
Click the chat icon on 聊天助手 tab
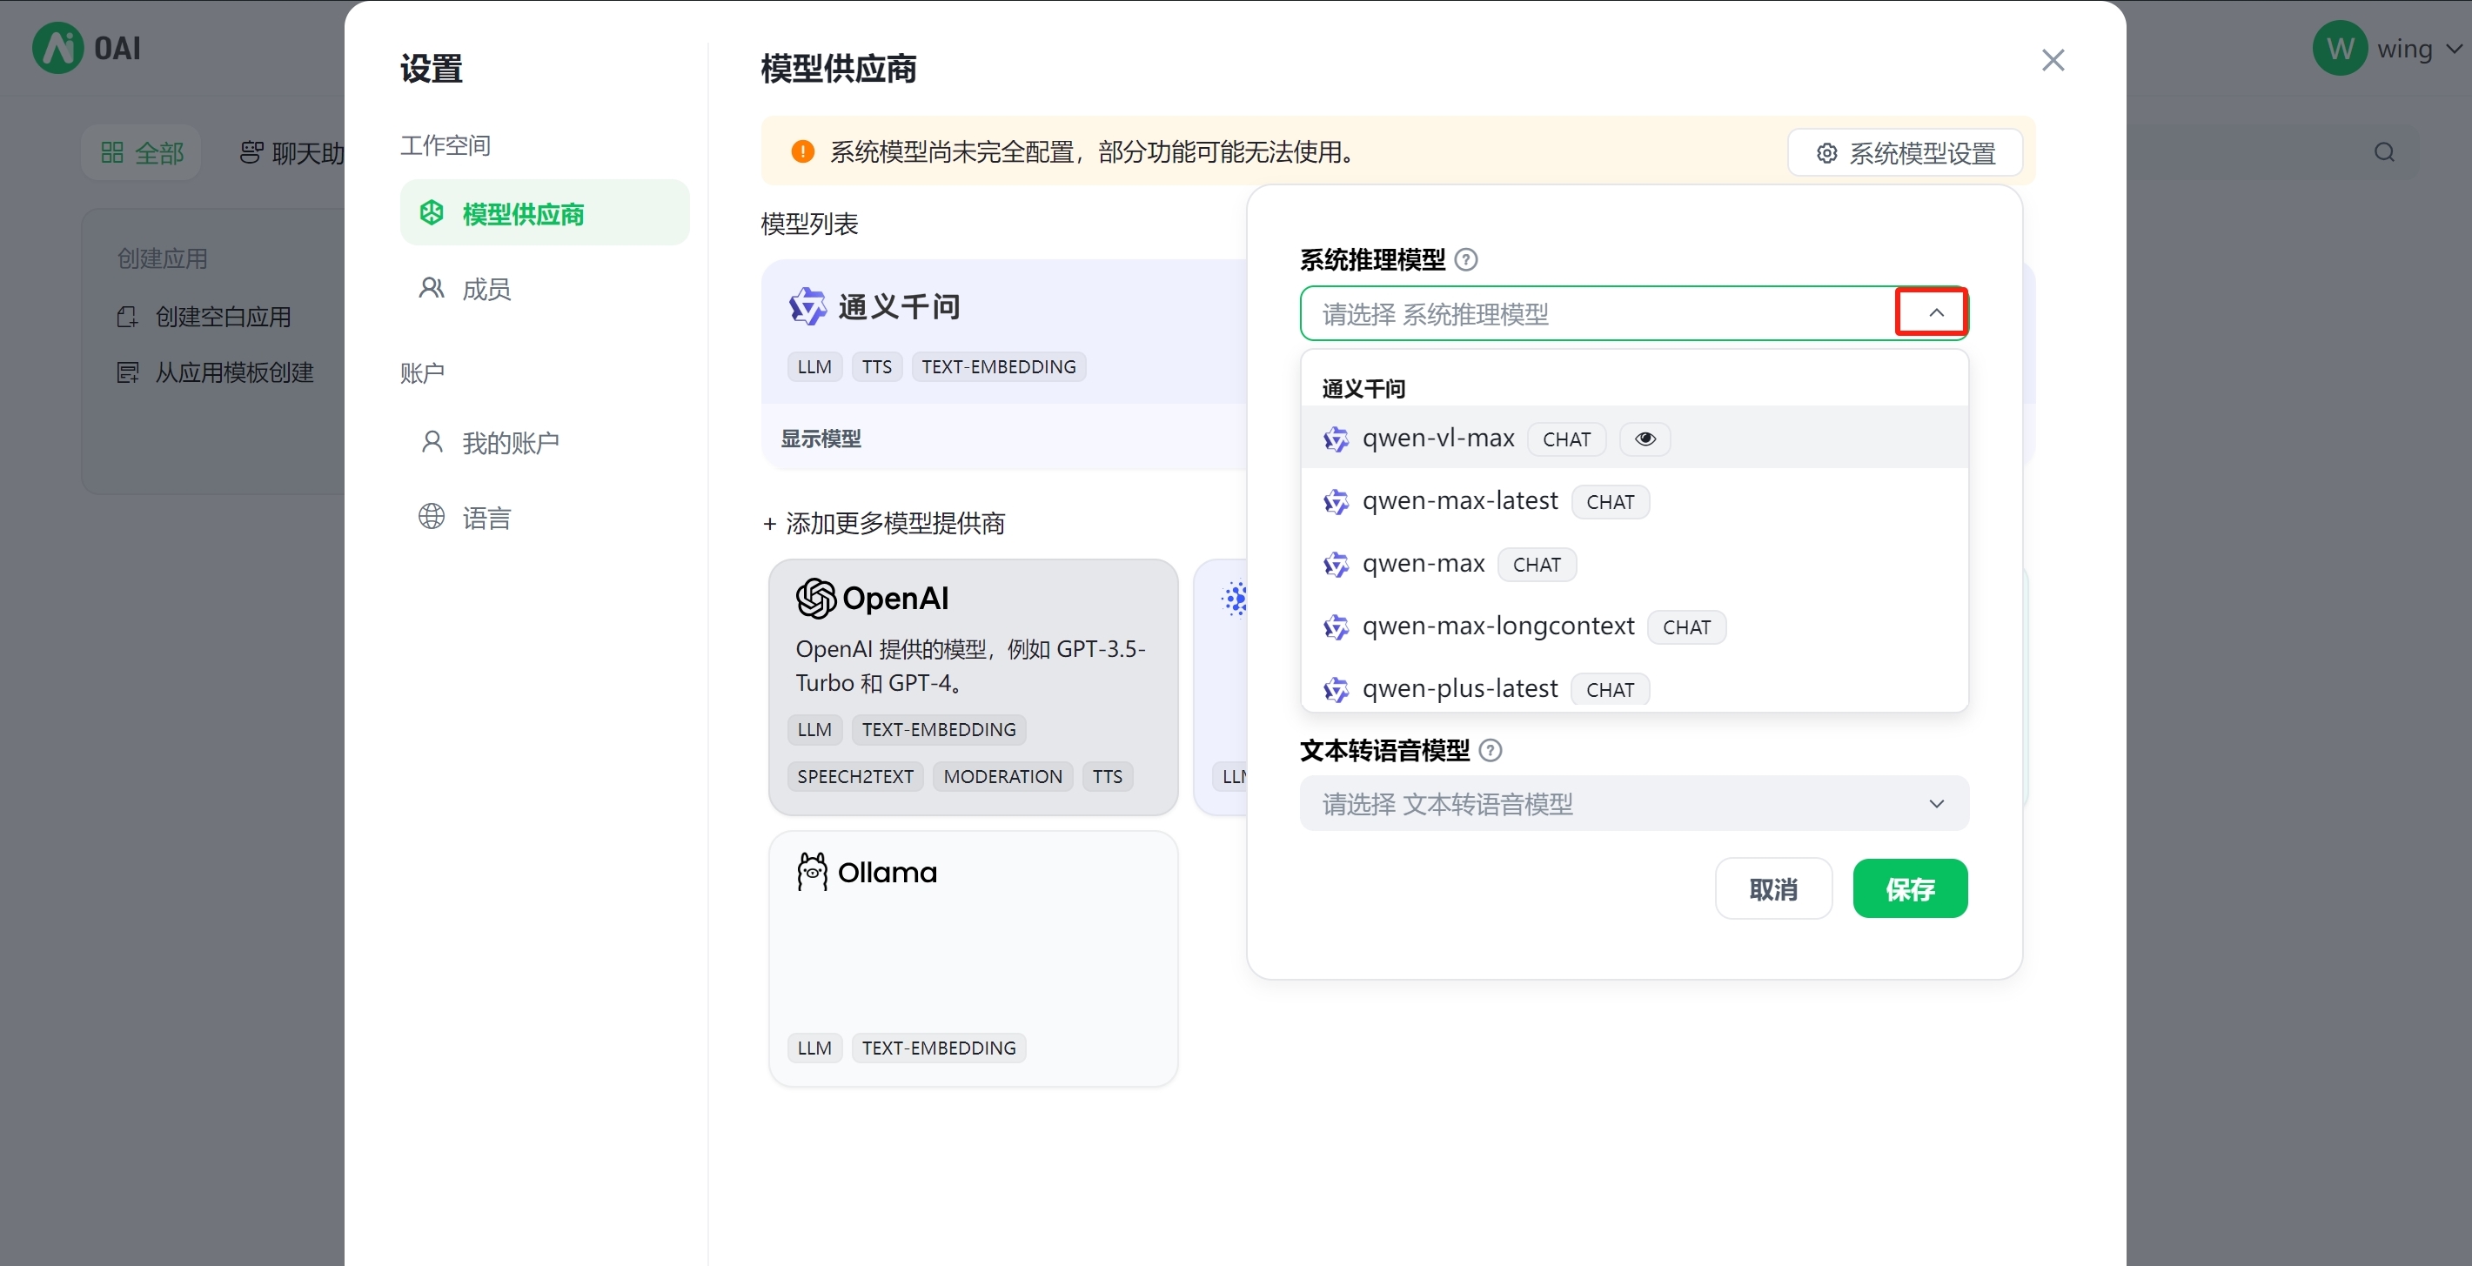pyautogui.click(x=251, y=152)
